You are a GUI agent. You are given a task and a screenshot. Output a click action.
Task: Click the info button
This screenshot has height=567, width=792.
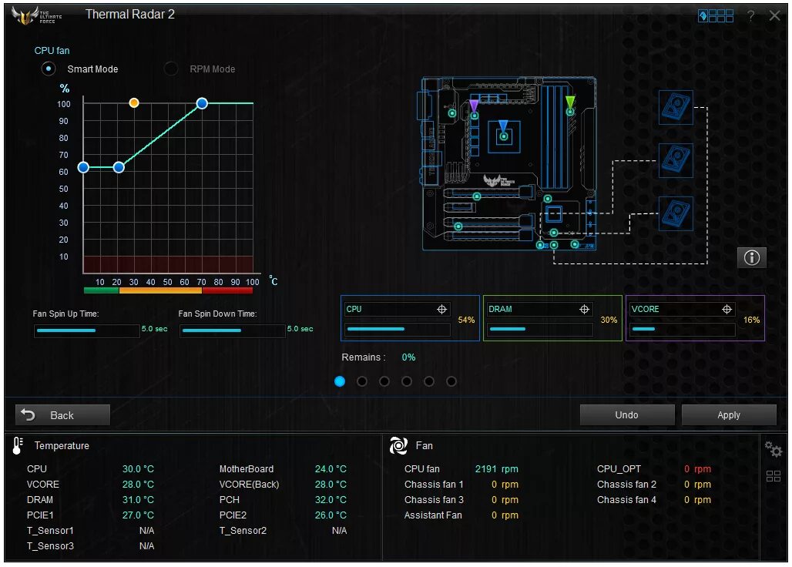(752, 258)
